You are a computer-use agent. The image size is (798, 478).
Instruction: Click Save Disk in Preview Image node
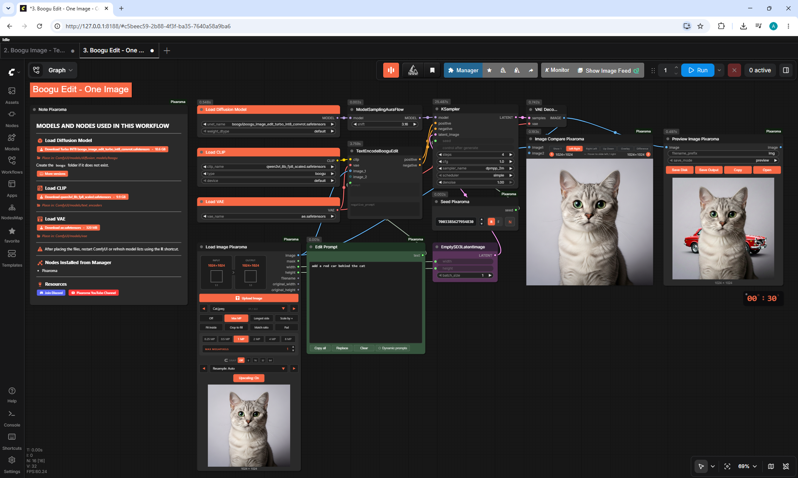[680, 170]
